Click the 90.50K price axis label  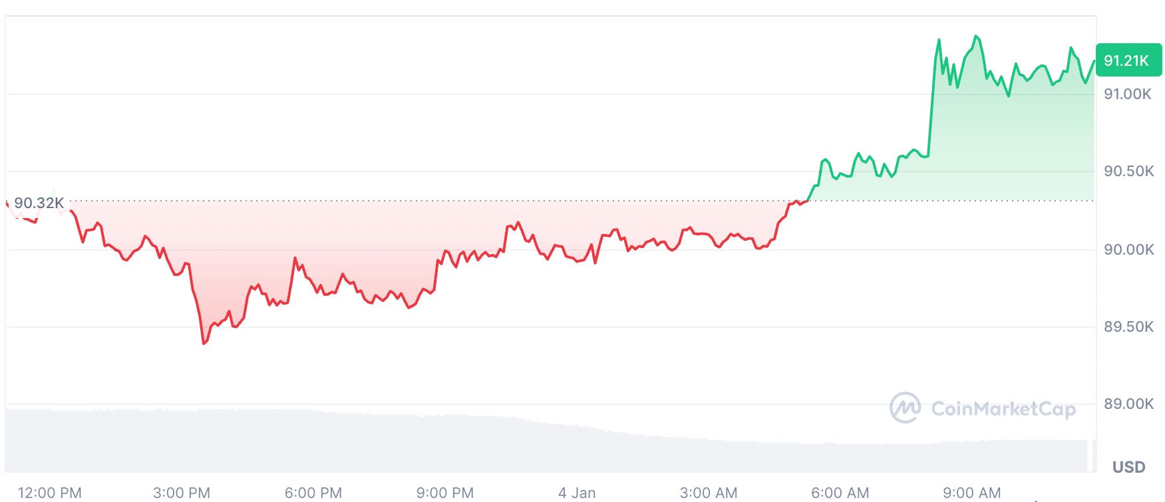point(1129,171)
